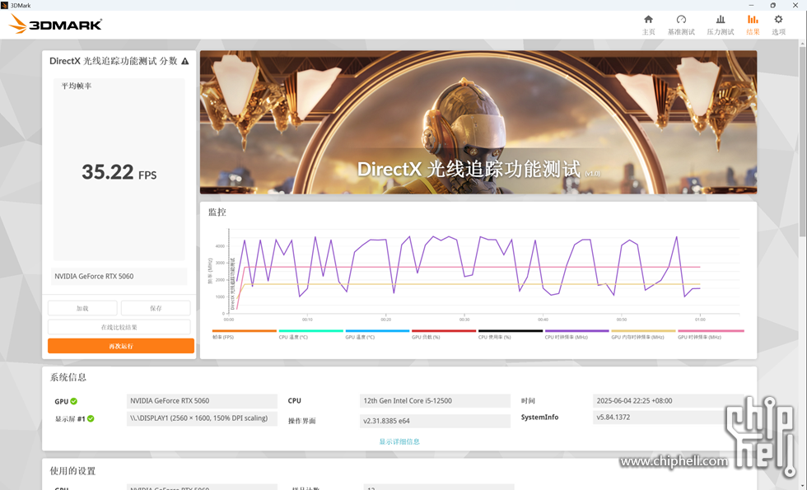This screenshot has height=490, width=807.
Task: Click the 系统信息 section heading
Action: click(68, 377)
